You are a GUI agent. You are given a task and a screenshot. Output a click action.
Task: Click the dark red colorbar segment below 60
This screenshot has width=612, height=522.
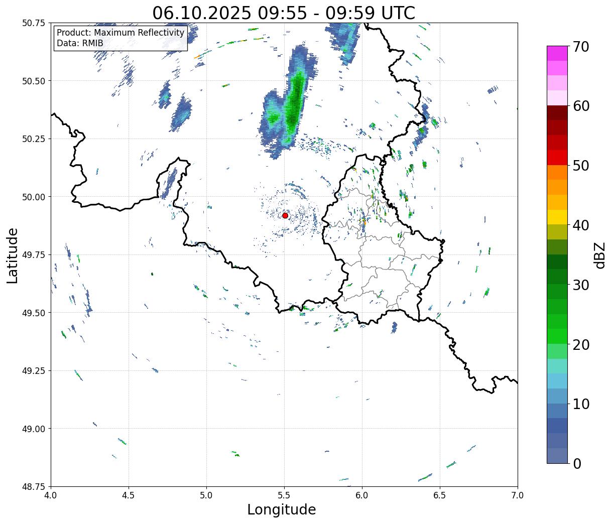(557, 112)
